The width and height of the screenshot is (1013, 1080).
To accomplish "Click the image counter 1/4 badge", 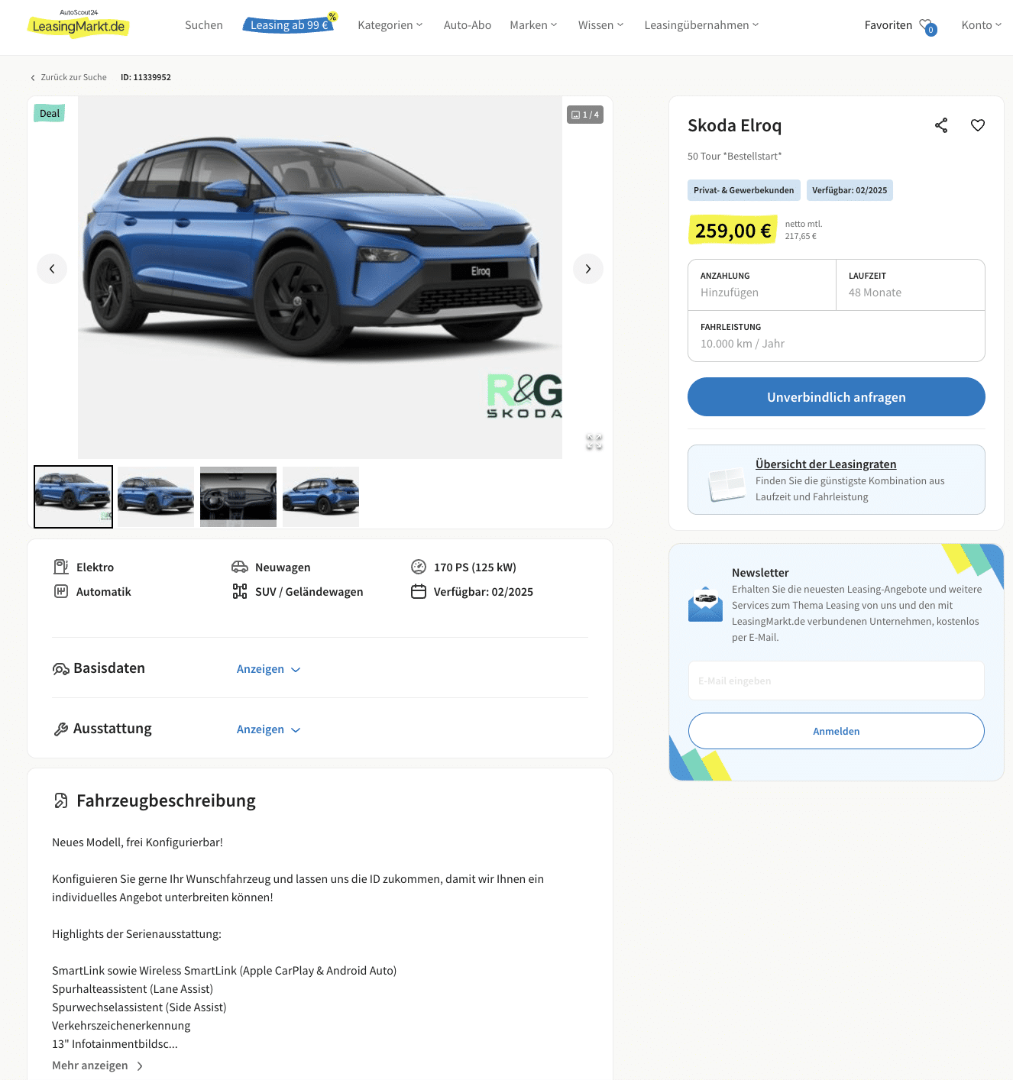I will [x=585, y=115].
